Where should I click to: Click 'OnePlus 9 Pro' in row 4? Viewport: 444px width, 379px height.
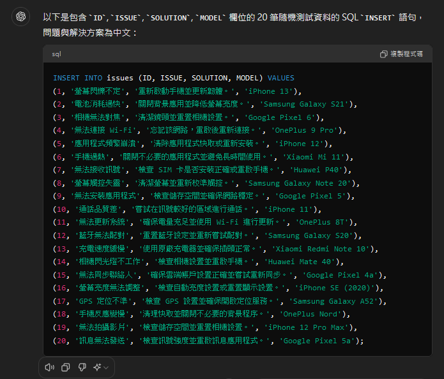304,130
